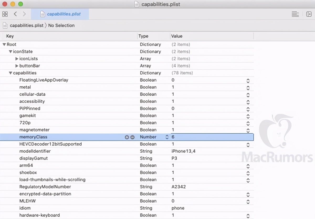Open the memoryClass Type dropdown

click(167, 137)
